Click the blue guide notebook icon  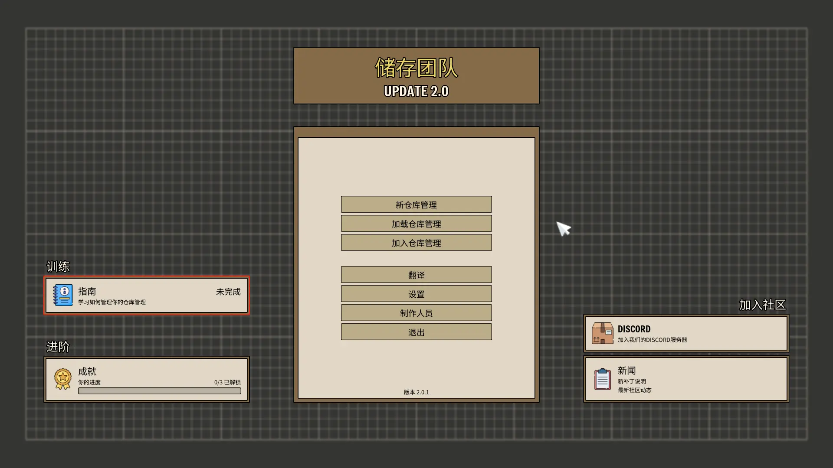click(x=63, y=295)
